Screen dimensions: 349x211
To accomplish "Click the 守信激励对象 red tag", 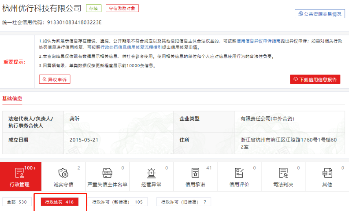I will 122,8.
